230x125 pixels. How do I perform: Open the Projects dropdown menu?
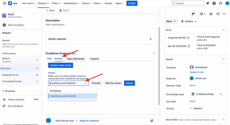tap(43, 3)
